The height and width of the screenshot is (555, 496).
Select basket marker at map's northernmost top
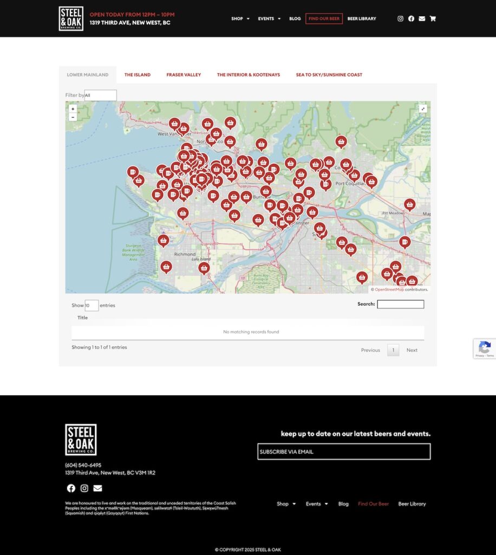point(230,123)
